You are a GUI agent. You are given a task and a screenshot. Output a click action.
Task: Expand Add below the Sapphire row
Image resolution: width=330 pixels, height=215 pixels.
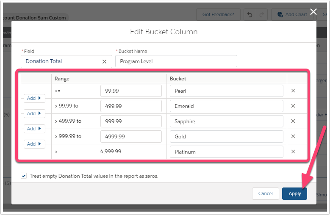(x=34, y=129)
